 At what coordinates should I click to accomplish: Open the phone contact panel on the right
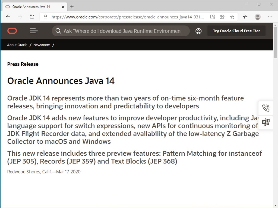[266, 108]
